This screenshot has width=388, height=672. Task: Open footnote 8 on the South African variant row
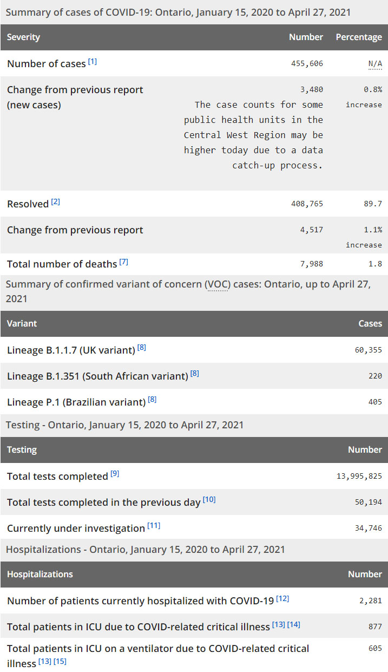[x=195, y=374]
